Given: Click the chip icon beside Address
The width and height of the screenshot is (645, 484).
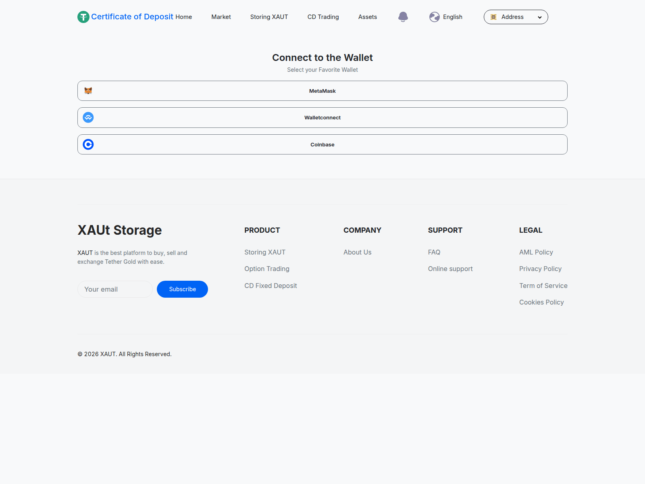Looking at the screenshot, I should click(493, 17).
